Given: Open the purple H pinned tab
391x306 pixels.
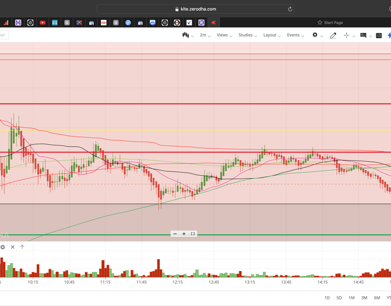Looking at the screenshot, I should pos(18,23).
